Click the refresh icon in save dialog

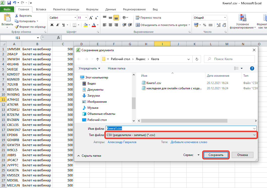click(197, 59)
